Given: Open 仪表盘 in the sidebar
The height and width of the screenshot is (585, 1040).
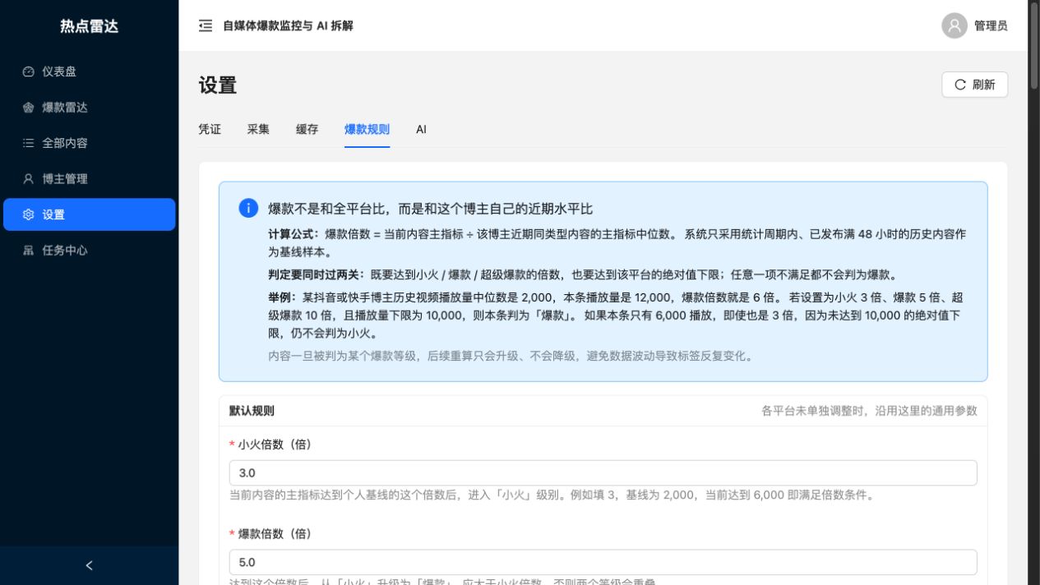Looking at the screenshot, I should pos(89,71).
